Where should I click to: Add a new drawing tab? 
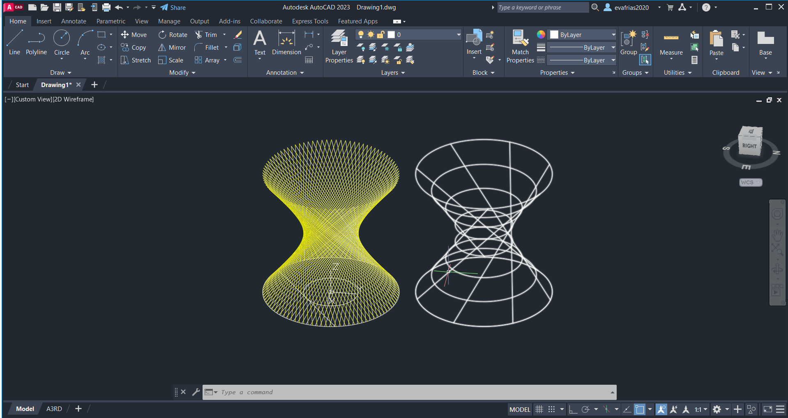coord(94,85)
